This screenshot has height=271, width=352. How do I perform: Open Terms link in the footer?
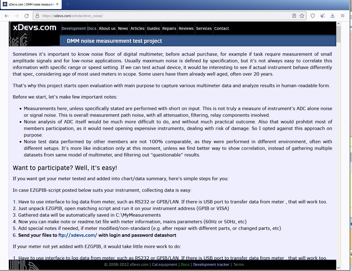238,264
